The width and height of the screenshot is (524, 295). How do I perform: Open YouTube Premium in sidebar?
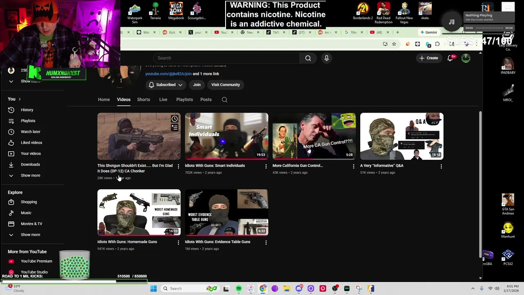(x=36, y=261)
